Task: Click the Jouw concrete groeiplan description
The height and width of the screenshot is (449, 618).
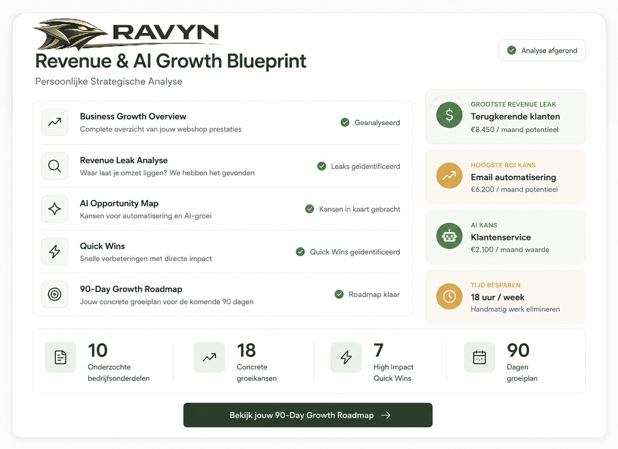Action: click(x=166, y=302)
